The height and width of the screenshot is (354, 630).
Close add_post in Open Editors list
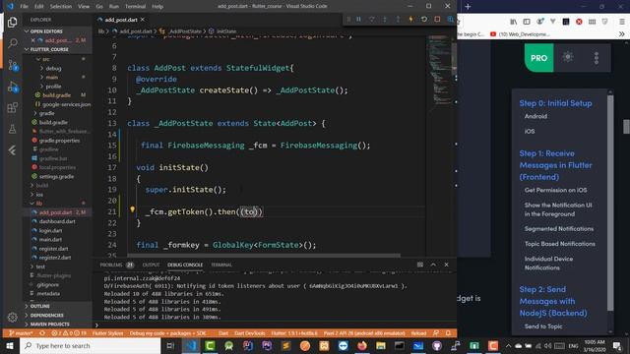point(32,40)
